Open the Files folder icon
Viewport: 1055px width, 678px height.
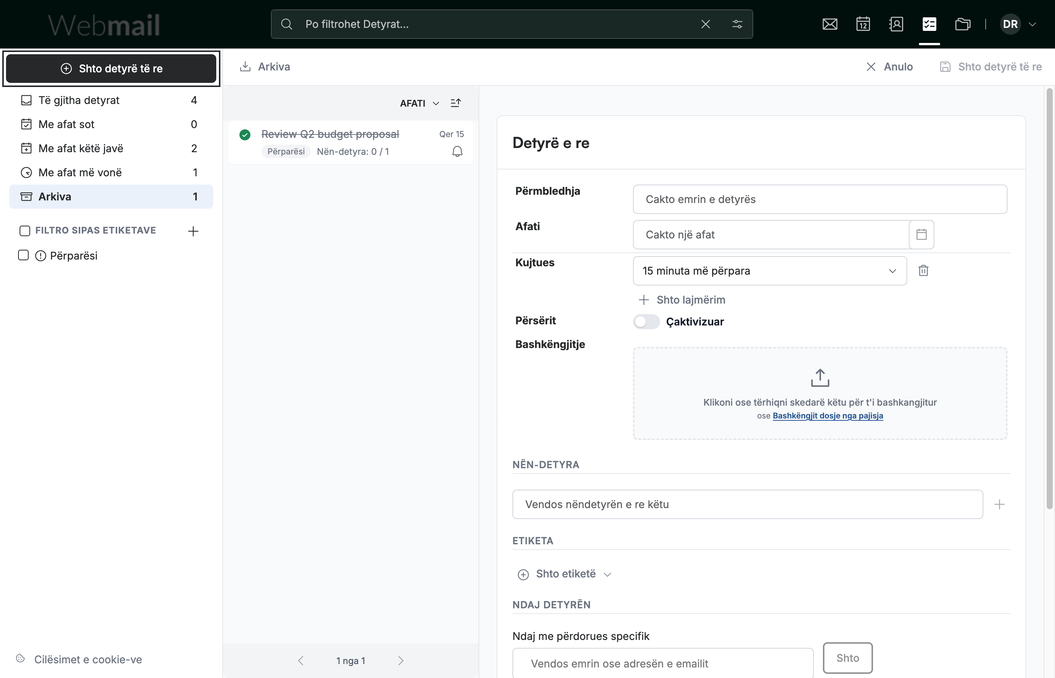[x=963, y=24]
